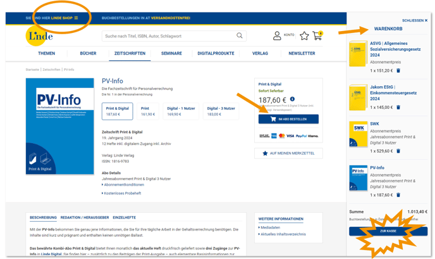Proceed with Zur Kasse button
This screenshot has width=435, height=259.
pos(388,231)
